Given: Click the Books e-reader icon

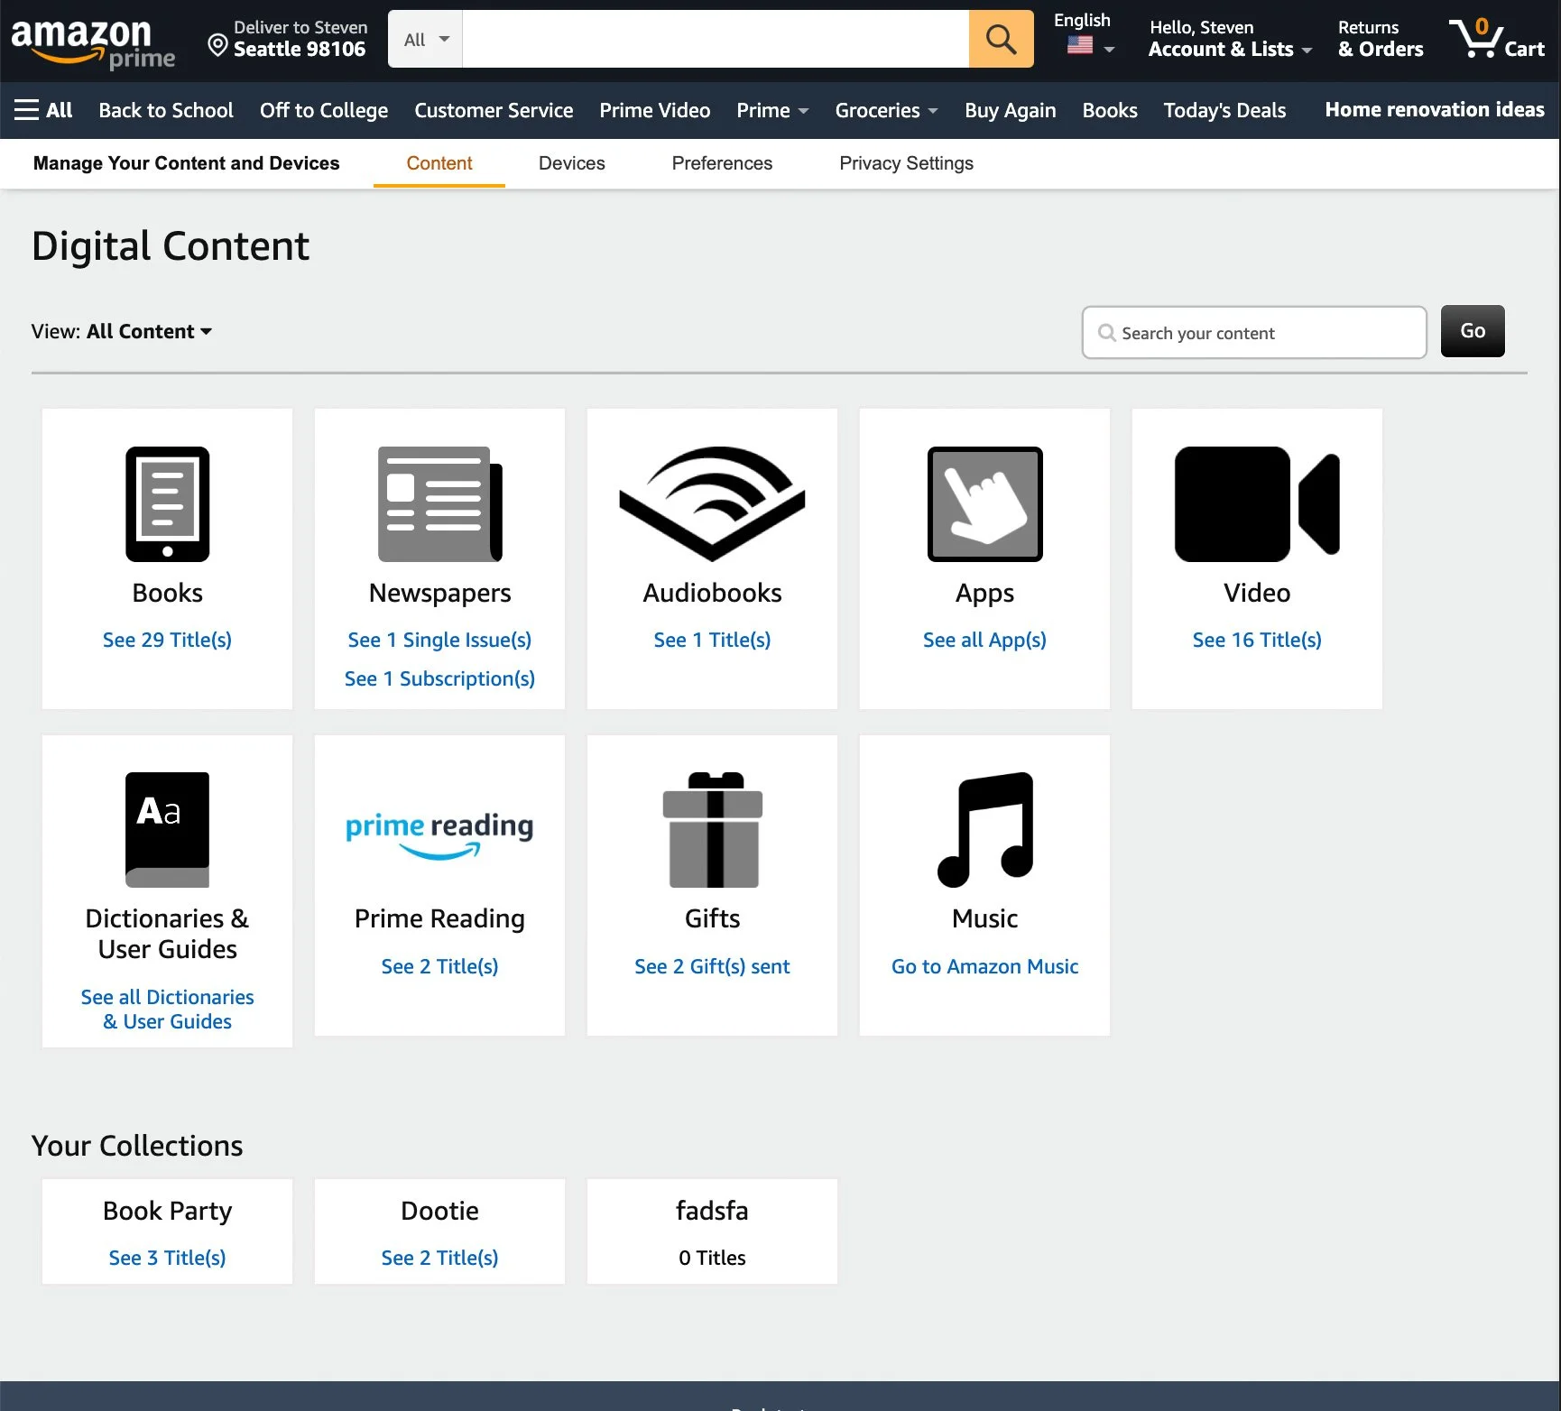Looking at the screenshot, I should point(167,504).
